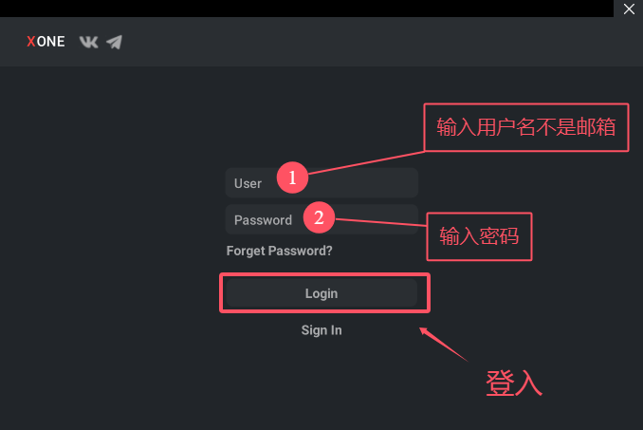The image size is (643, 430).
Task: Go to the Sign In link
Action: (321, 330)
